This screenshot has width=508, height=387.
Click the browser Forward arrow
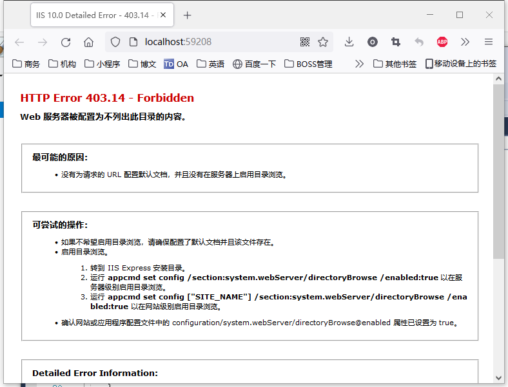click(x=43, y=42)
